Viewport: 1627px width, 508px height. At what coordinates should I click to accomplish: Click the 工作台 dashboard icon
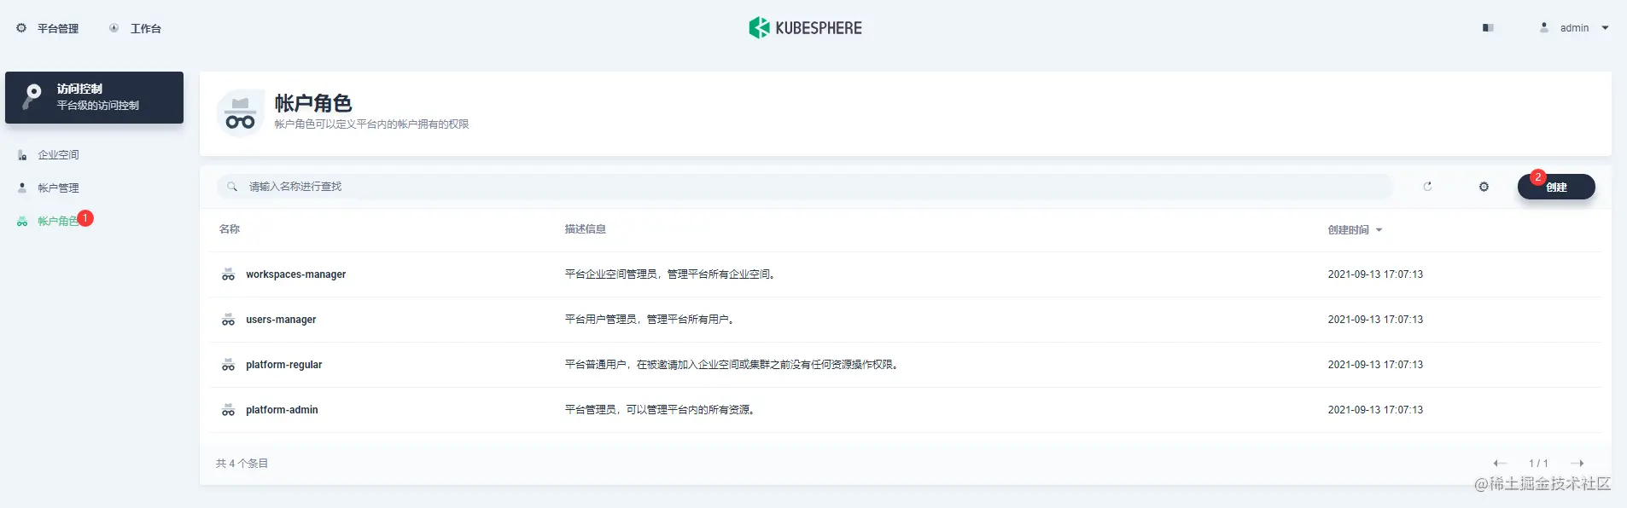pos(114,28)
